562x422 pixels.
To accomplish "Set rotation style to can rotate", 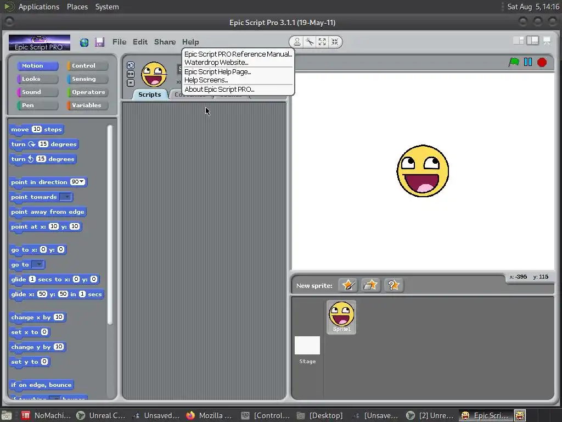I will 131,65.
